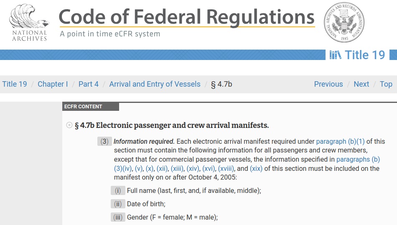The height and width of the screenshot is (225, 397).
Task: Jump to Top of page
Action: pos(386,84)
